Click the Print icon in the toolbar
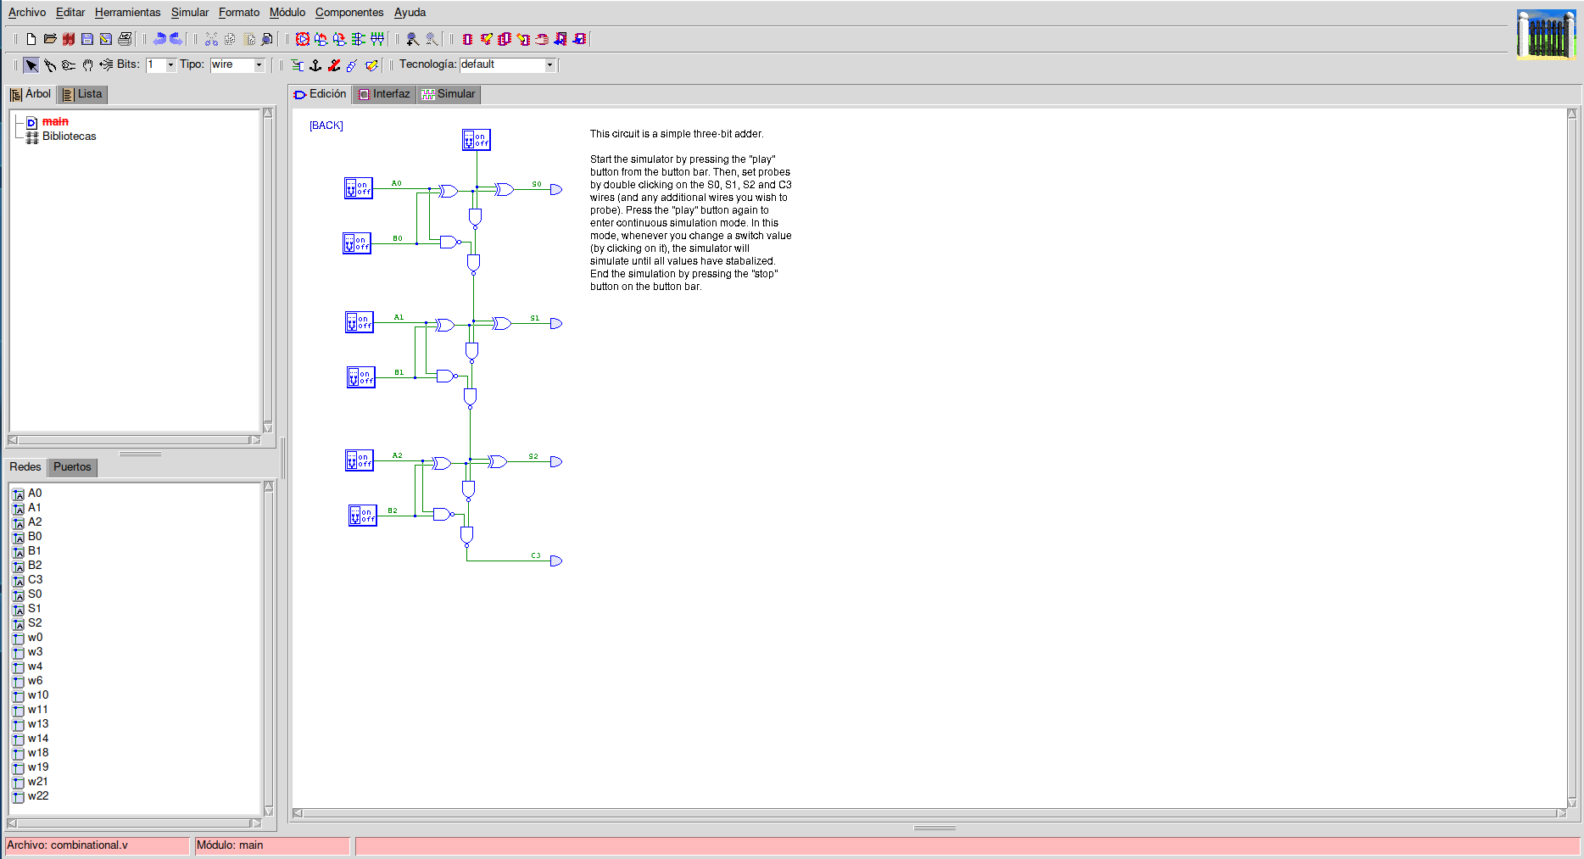Viewport: 1584px width, 859px height. point(125,39)
